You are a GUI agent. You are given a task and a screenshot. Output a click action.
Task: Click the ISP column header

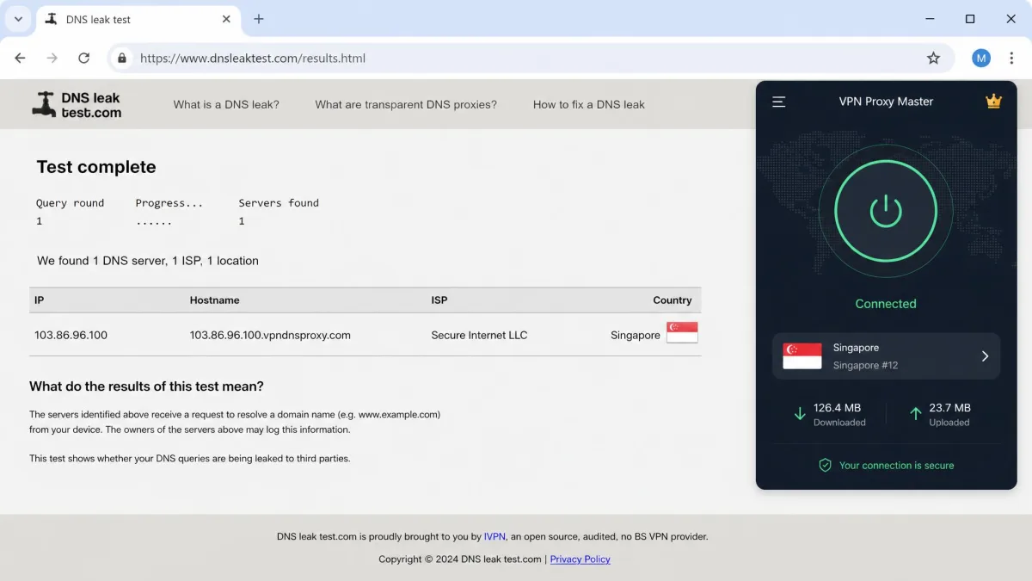coord(439,300)
